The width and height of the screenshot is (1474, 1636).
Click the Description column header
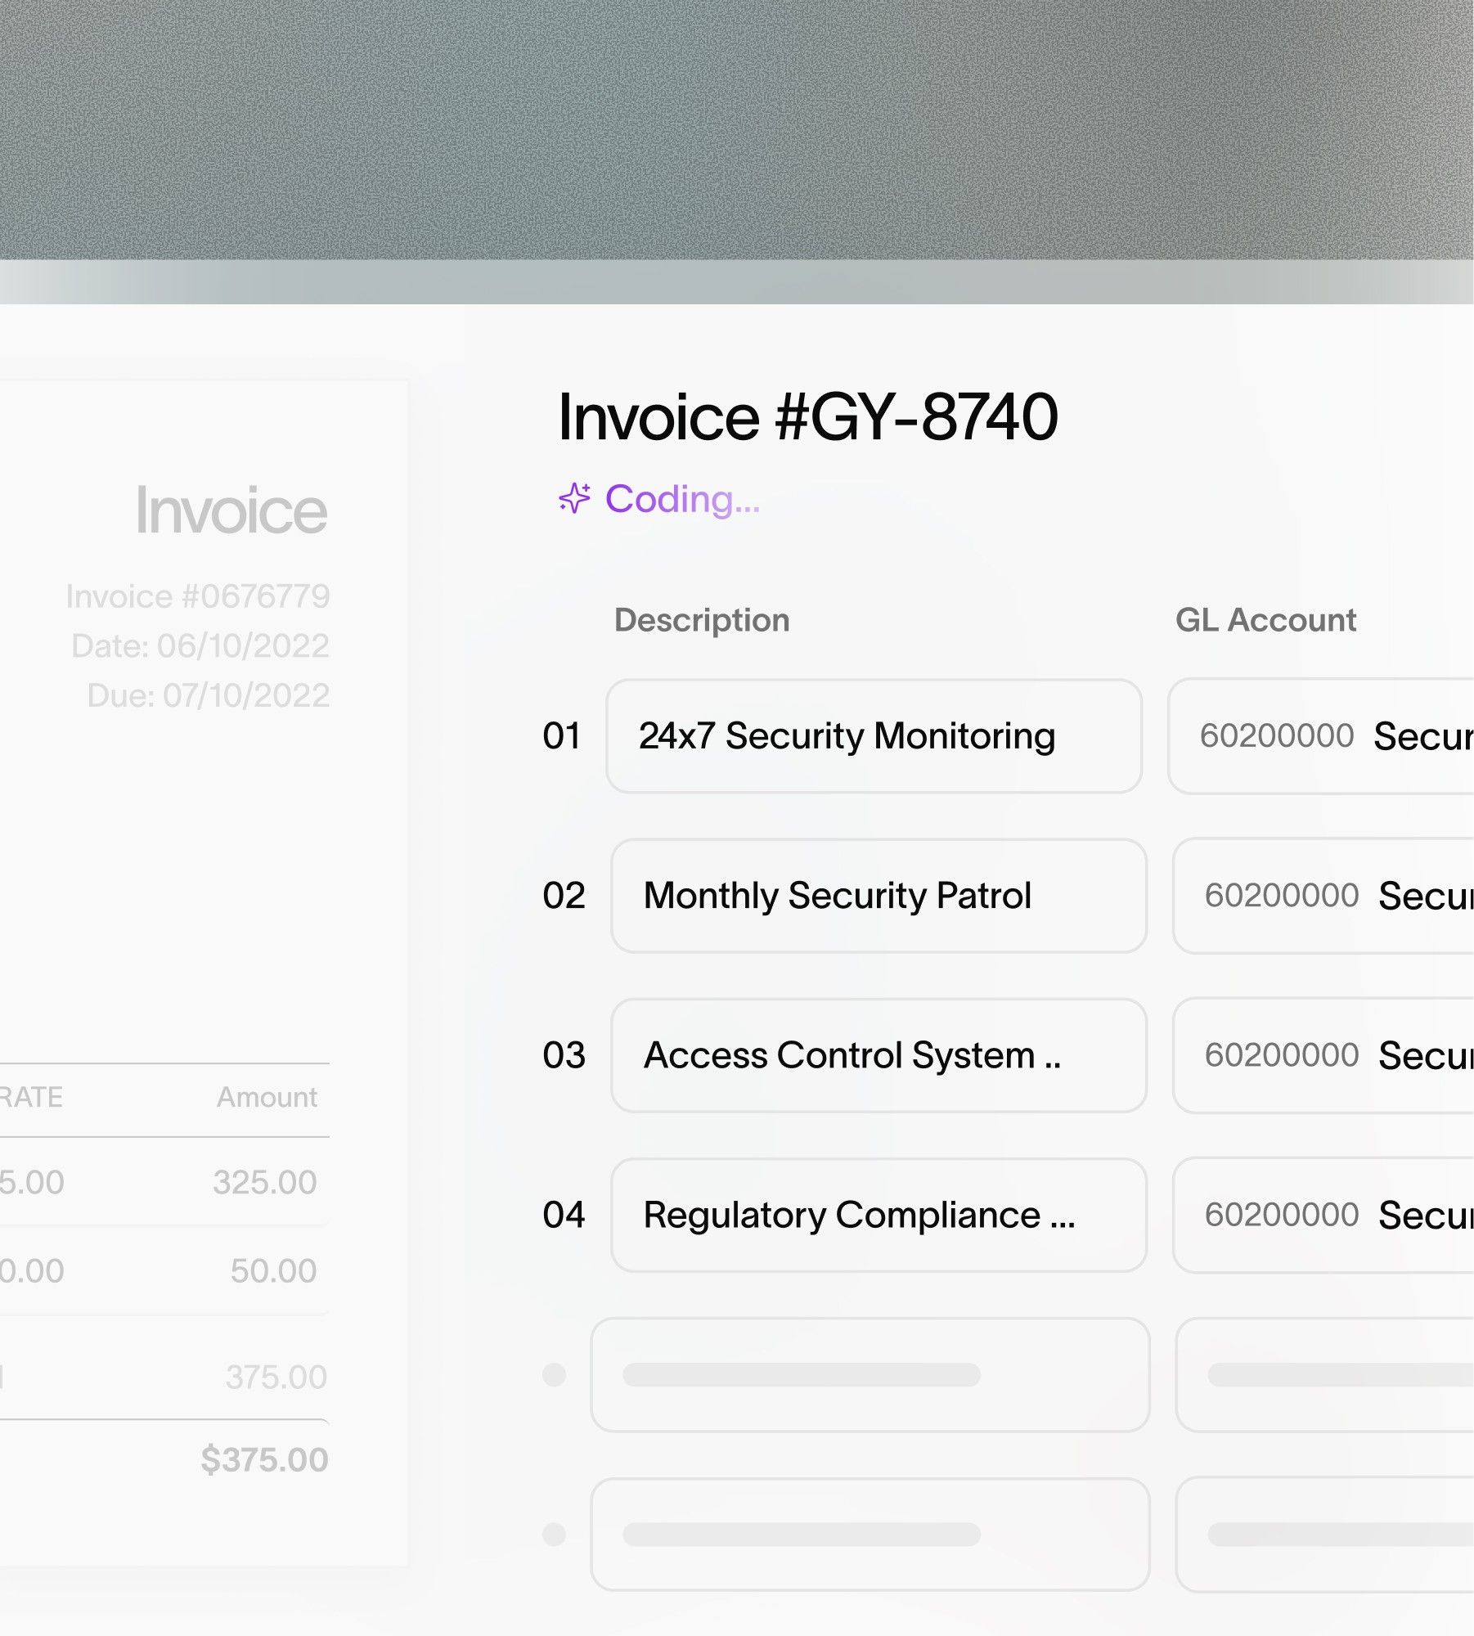pos(702,620)
